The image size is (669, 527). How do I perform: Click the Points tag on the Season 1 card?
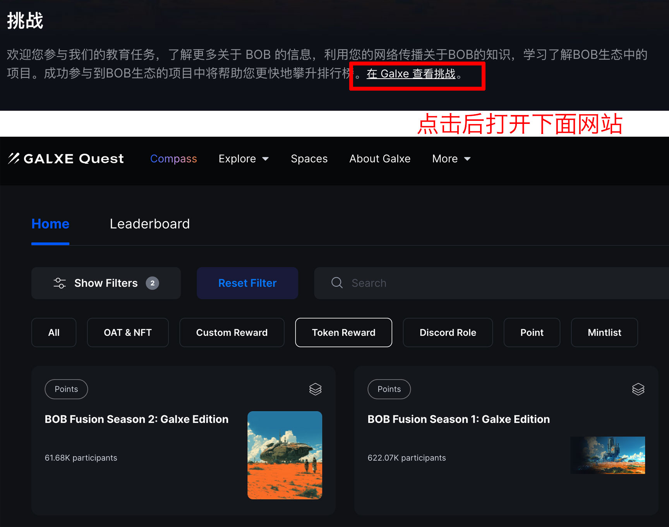coord(389,389)
